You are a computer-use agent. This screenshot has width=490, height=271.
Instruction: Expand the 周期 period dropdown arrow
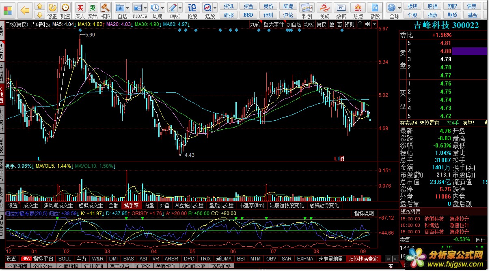(x=163, y=8)
